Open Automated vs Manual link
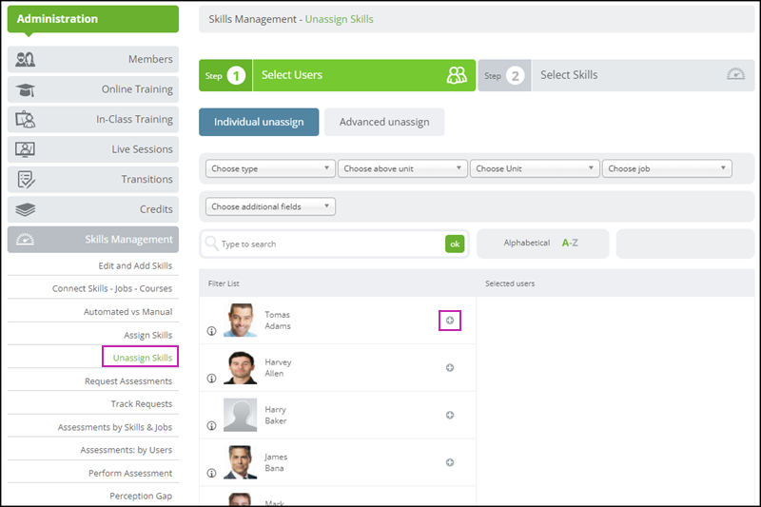761x507 pixels. tap(127, 312)
